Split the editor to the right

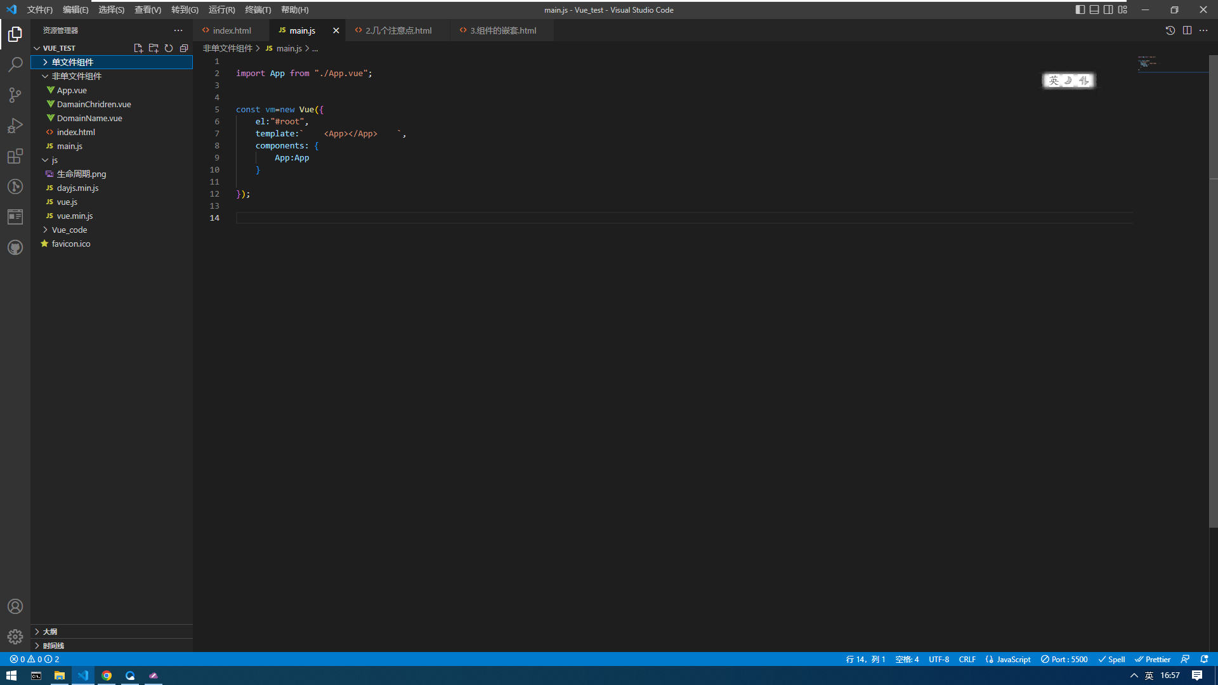(x=1187, y=30)
